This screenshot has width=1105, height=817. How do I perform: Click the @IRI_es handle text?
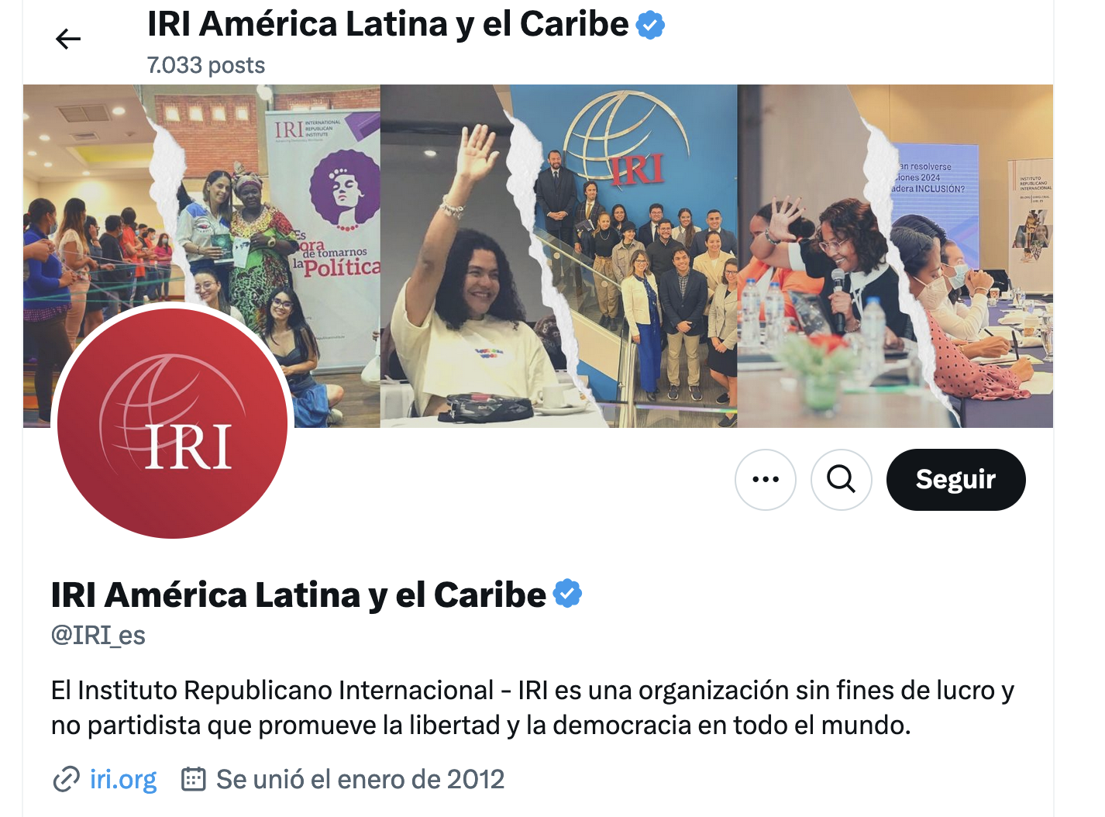point(98,636)
